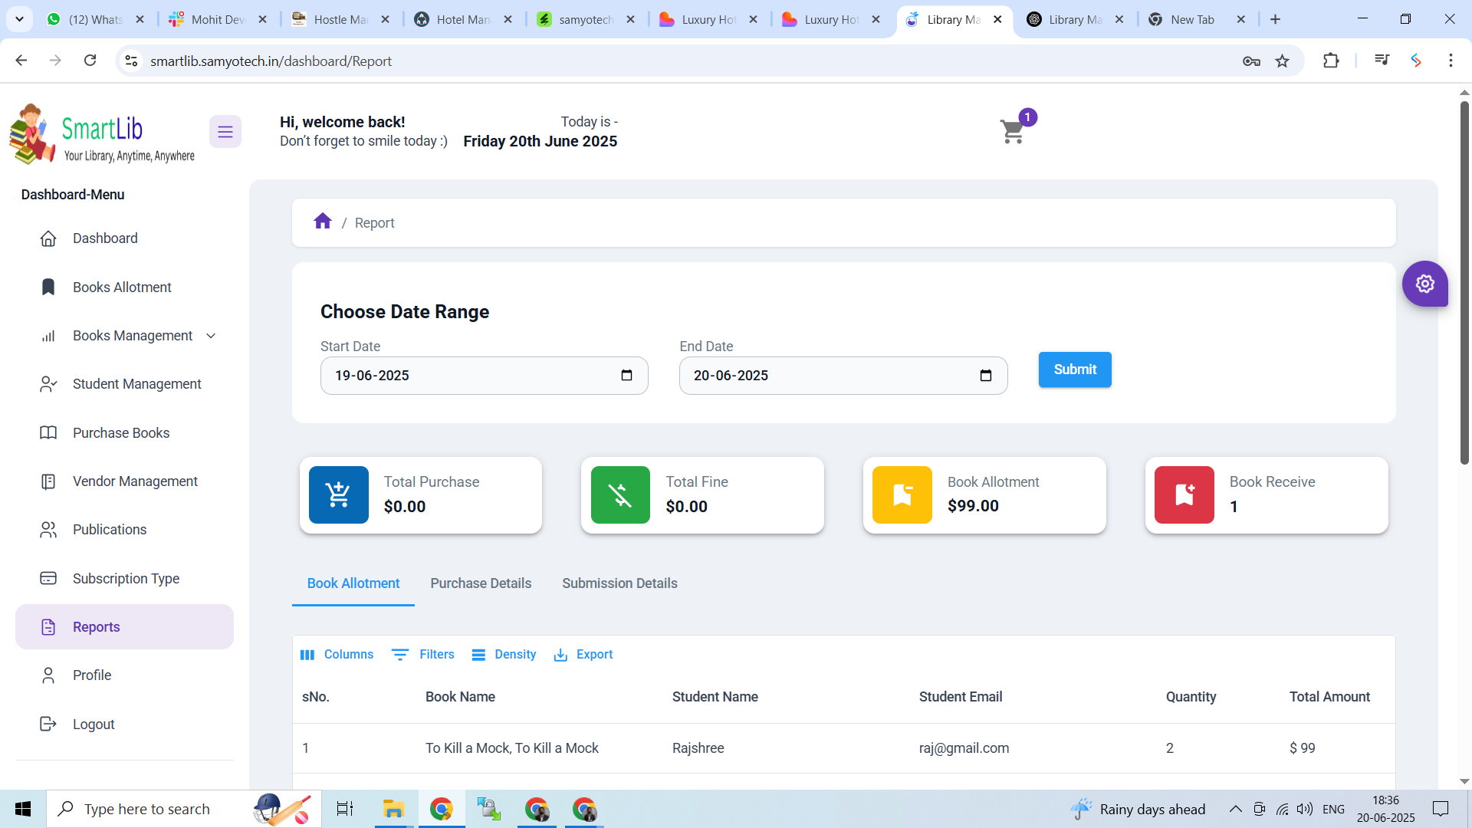Switch to the Purchase Details tab
This screenshot has height=828, width=1472.
[481, 583]
